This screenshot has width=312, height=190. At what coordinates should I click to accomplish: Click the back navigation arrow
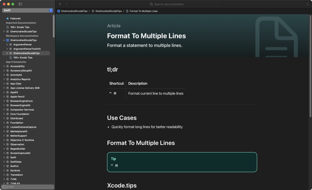(x=60, y=4)
